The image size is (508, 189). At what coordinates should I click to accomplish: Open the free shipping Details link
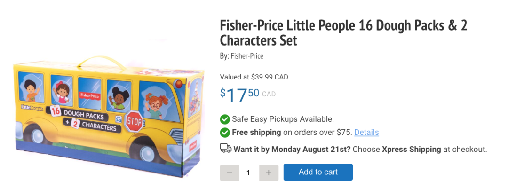[x=366, y=132]
